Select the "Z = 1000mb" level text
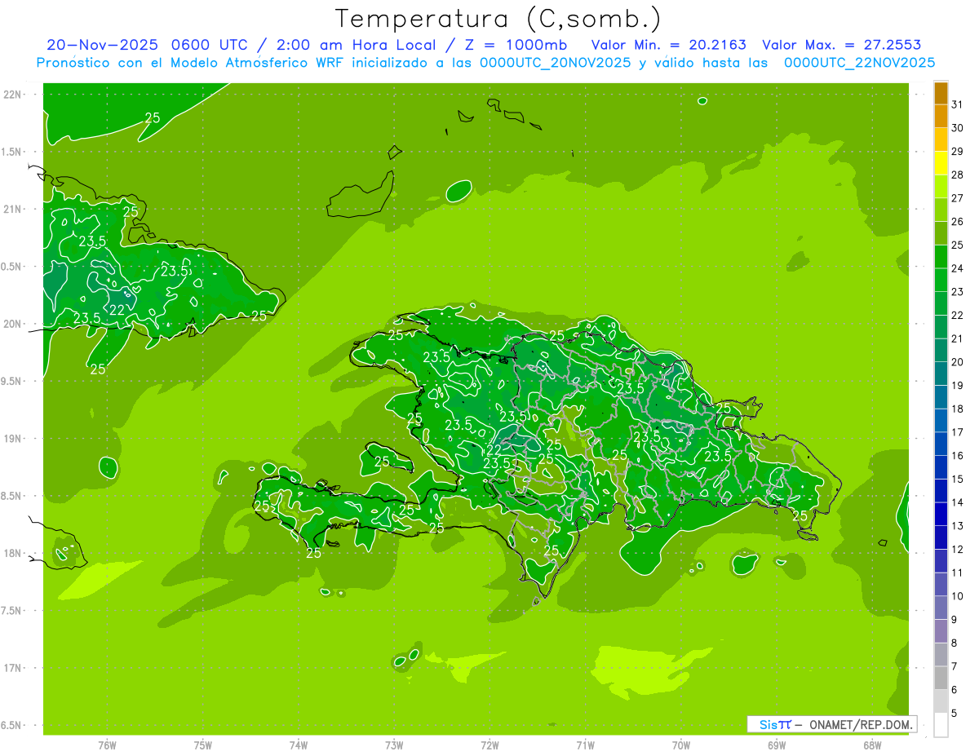 pos(514,44)
